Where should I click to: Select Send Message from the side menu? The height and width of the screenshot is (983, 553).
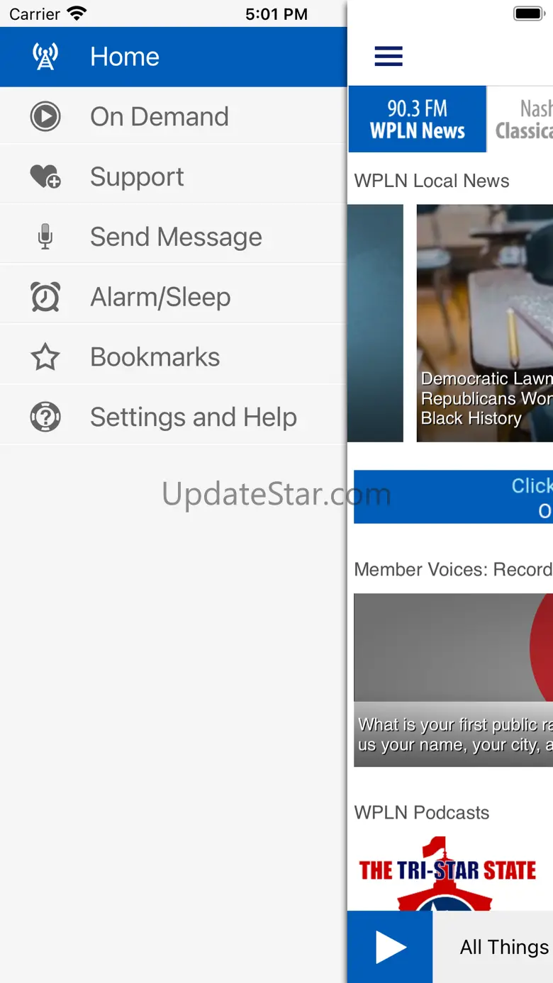point(174,237)
